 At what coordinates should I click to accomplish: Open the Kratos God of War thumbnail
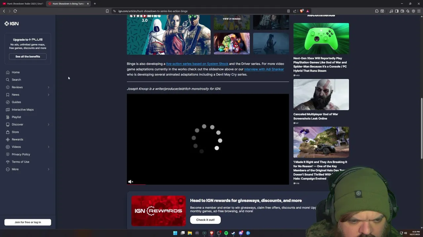pos(321,94)
